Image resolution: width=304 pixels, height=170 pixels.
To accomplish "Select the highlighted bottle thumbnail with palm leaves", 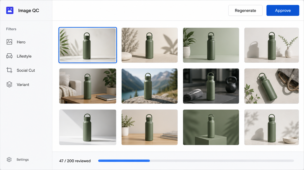I will [88, 45].
